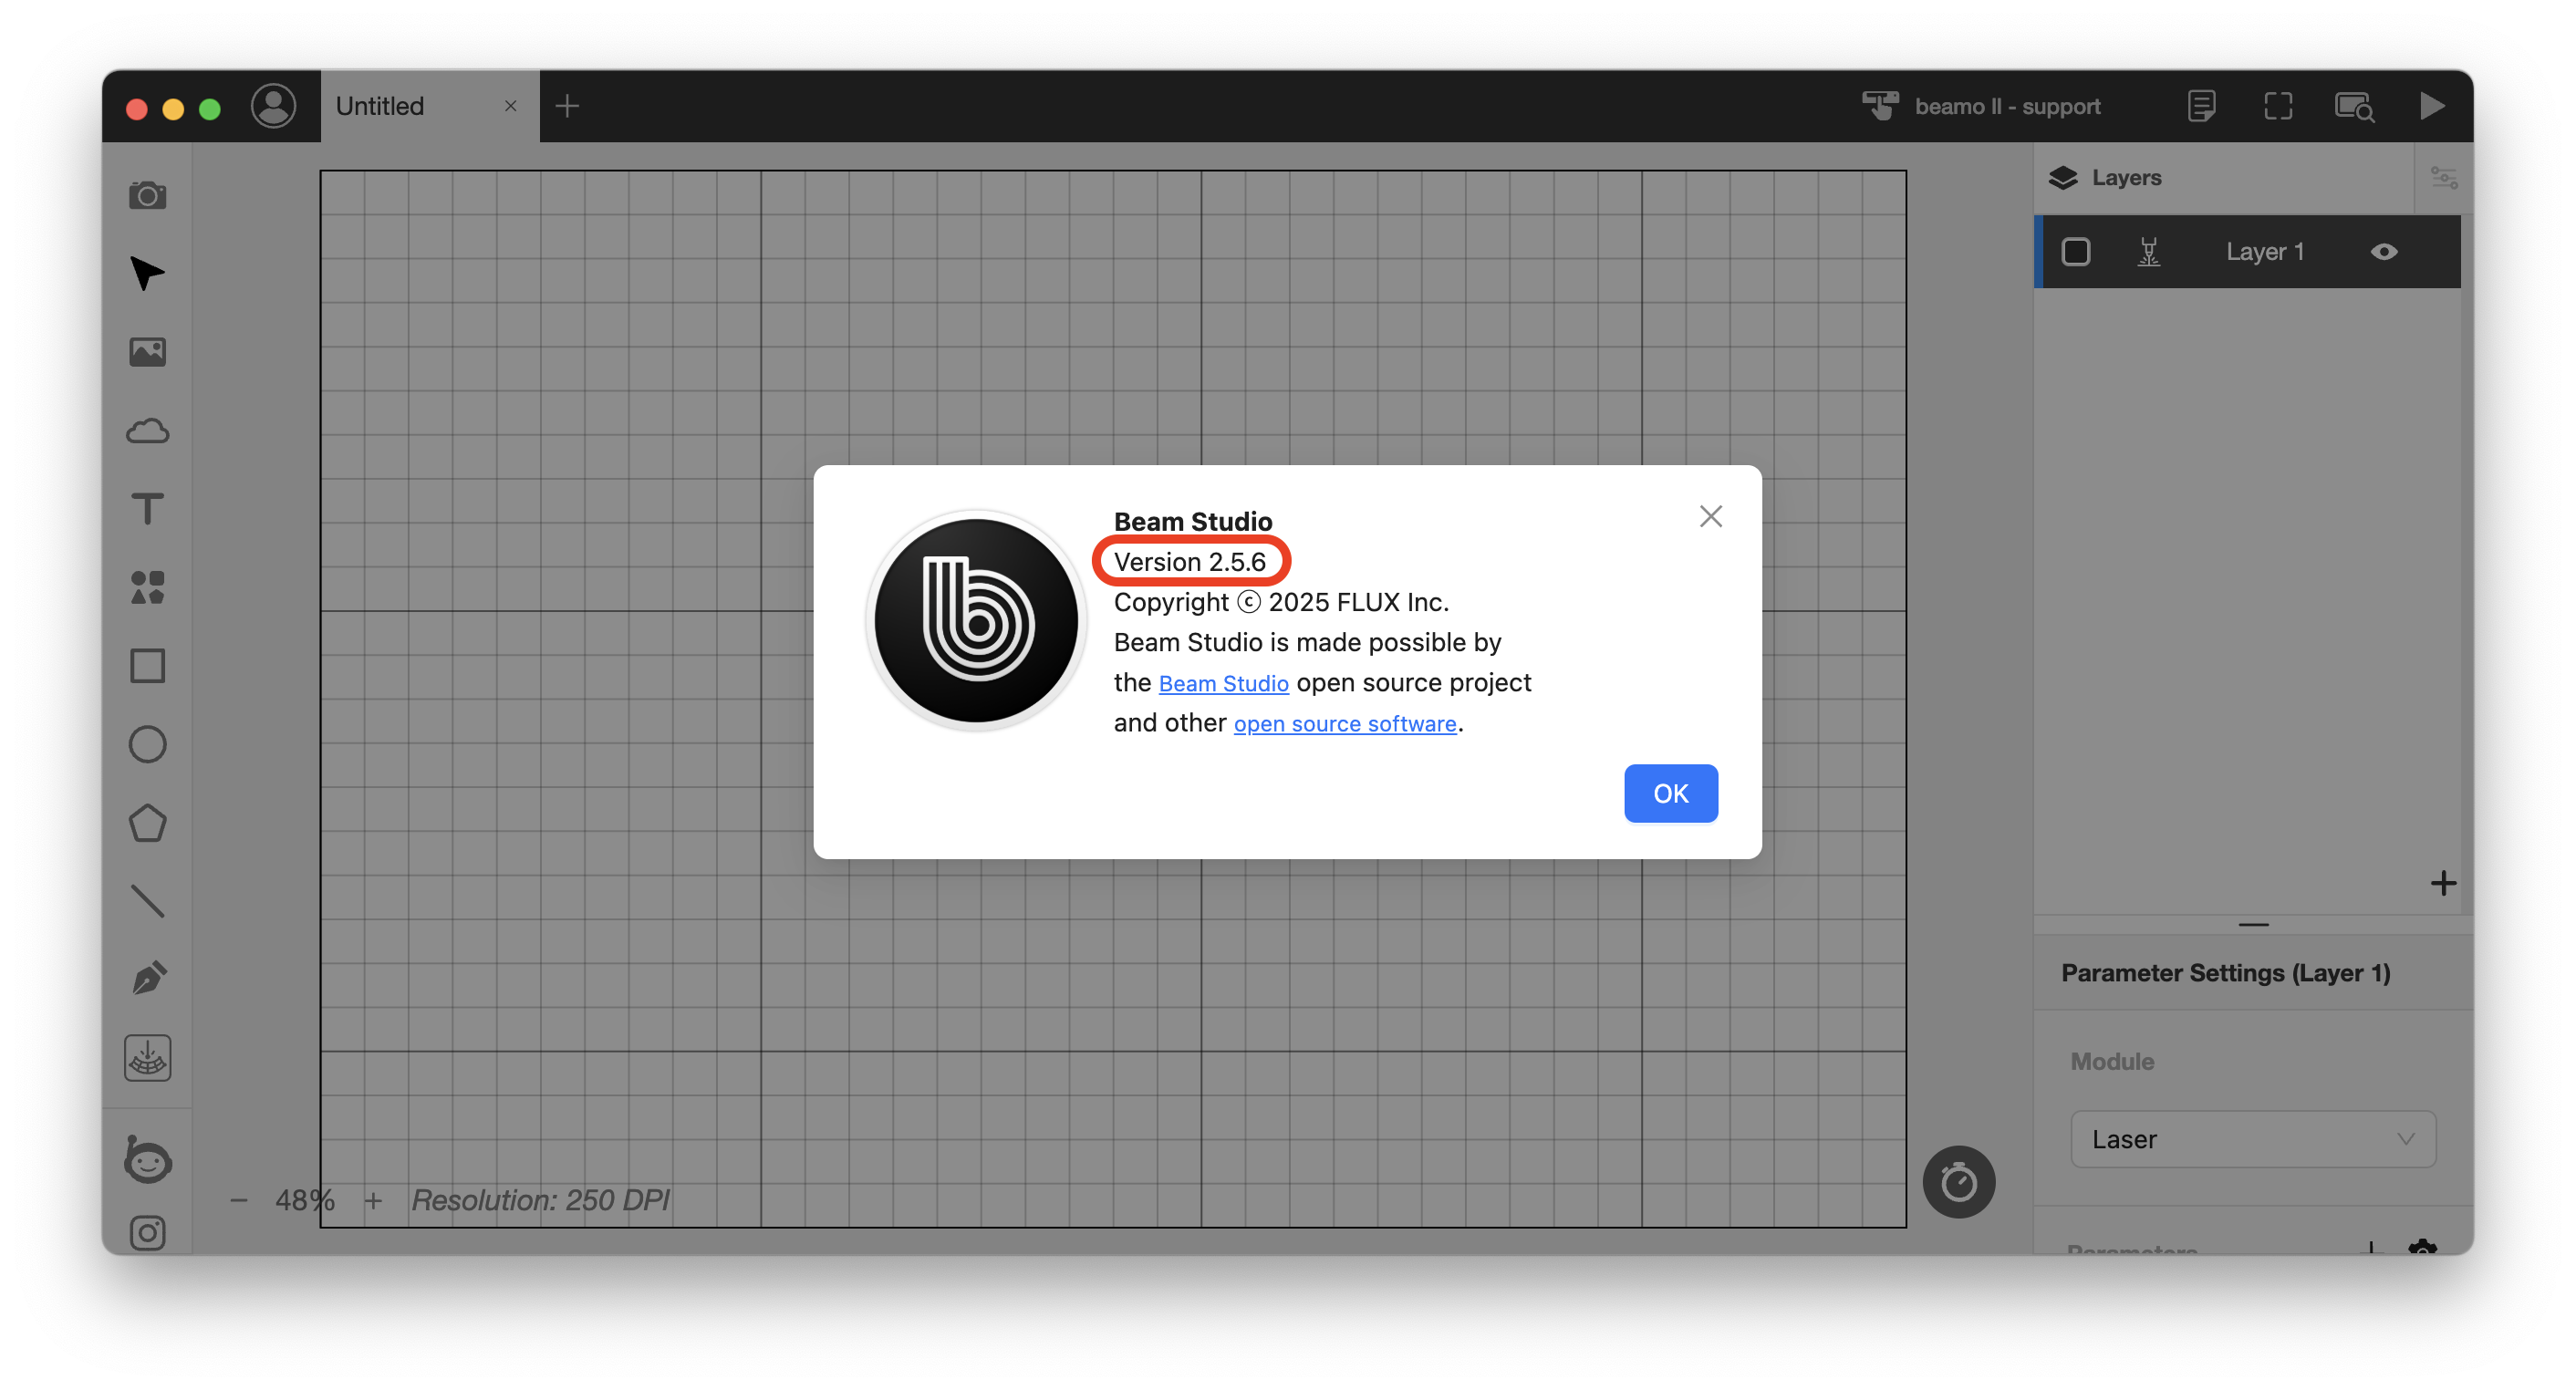Click the time estimate stopwatch button
2576x1390 pixels.
(1958, 1181)
